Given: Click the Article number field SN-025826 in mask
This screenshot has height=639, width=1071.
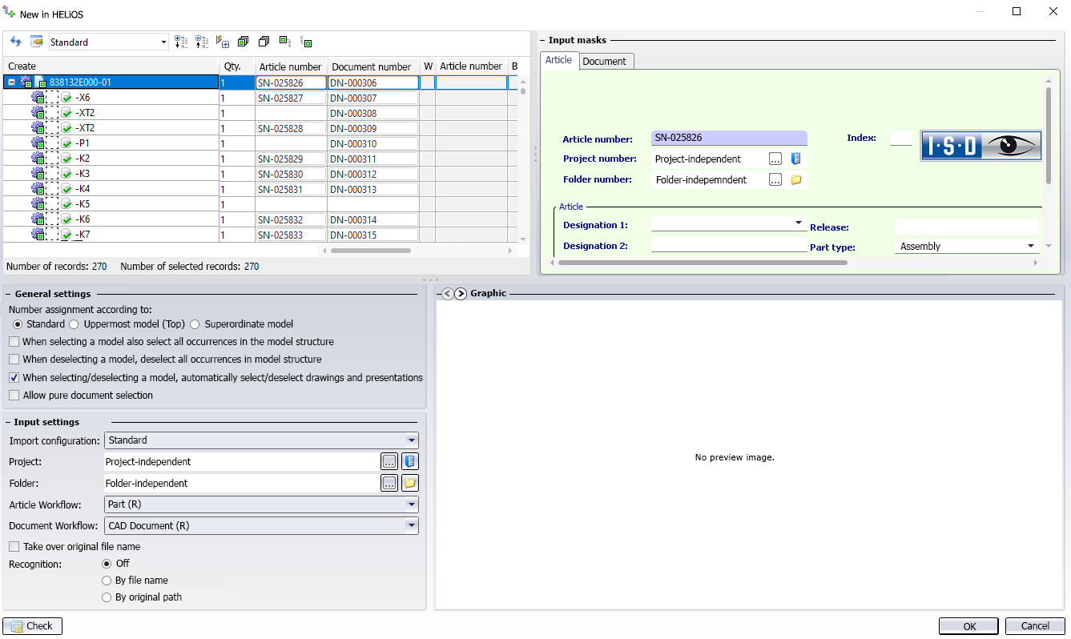Looking at the screenshot, I should 729,138.
